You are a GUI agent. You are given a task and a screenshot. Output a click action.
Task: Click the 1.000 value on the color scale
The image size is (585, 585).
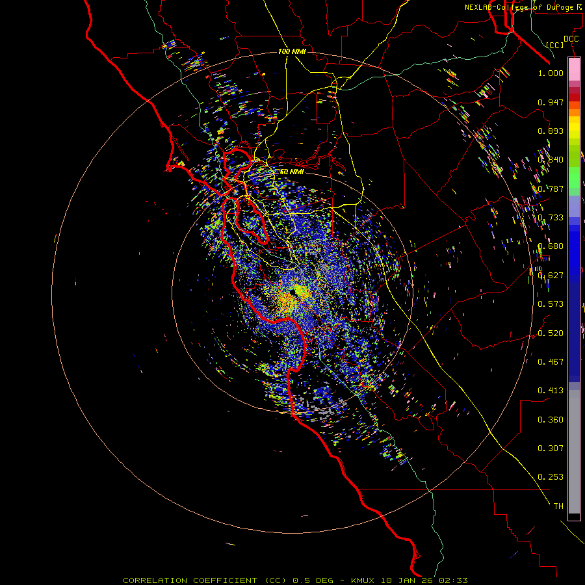click(551, 73)
